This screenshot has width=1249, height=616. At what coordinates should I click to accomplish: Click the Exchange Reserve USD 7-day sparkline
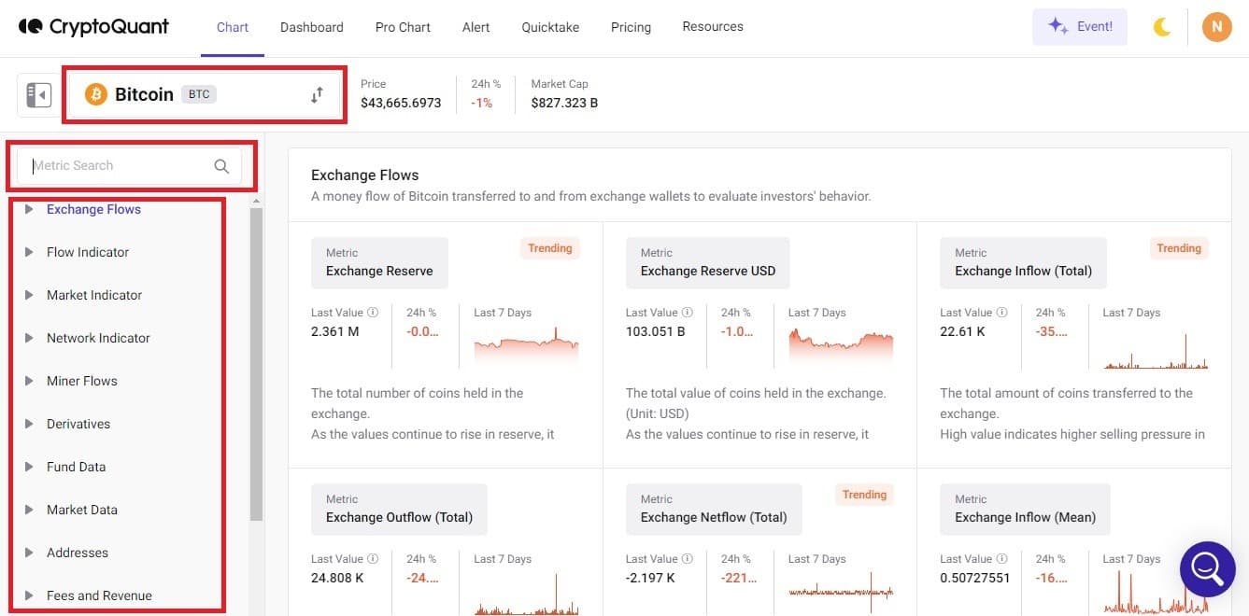(x=841, y=345)
